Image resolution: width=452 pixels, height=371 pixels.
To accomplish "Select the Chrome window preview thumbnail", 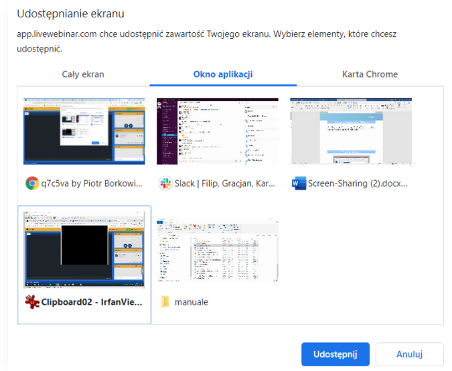I will point(84,131).
